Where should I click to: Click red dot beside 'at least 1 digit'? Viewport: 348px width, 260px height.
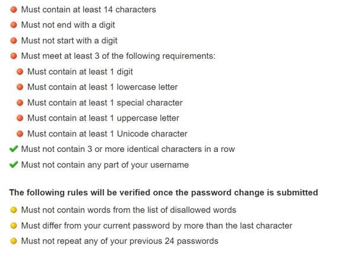[x=20, y=72]
